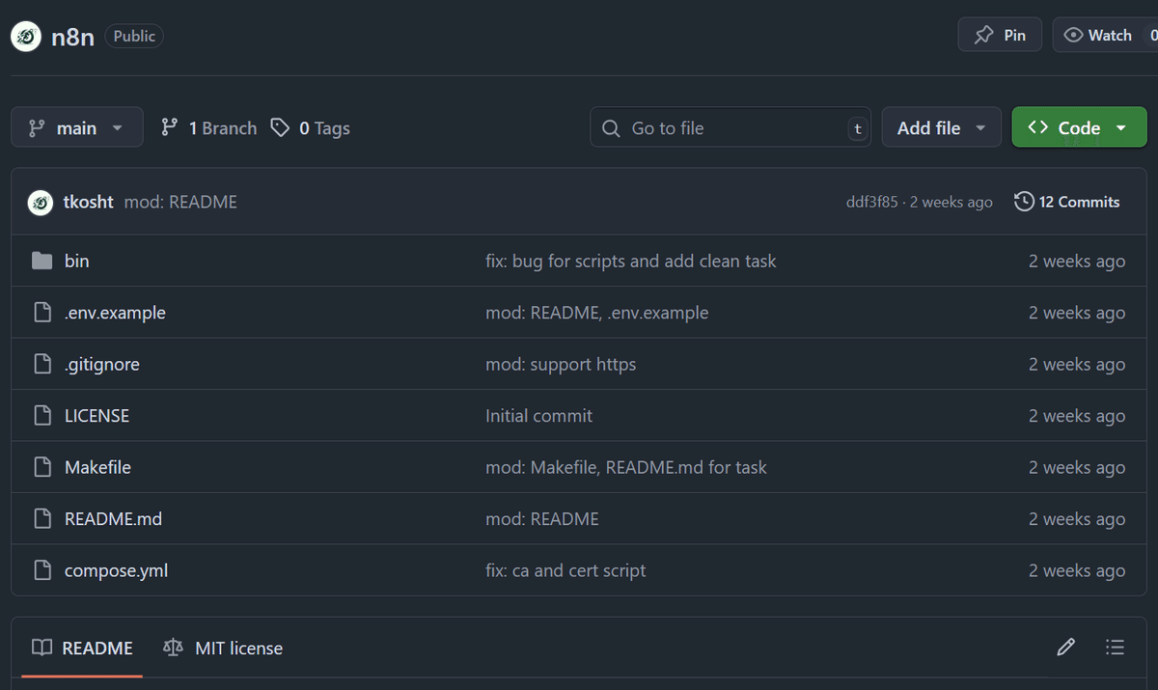Open latest commit message mod: README
The width and height of the screenshot is (1158, 690).
pos(180,202)
